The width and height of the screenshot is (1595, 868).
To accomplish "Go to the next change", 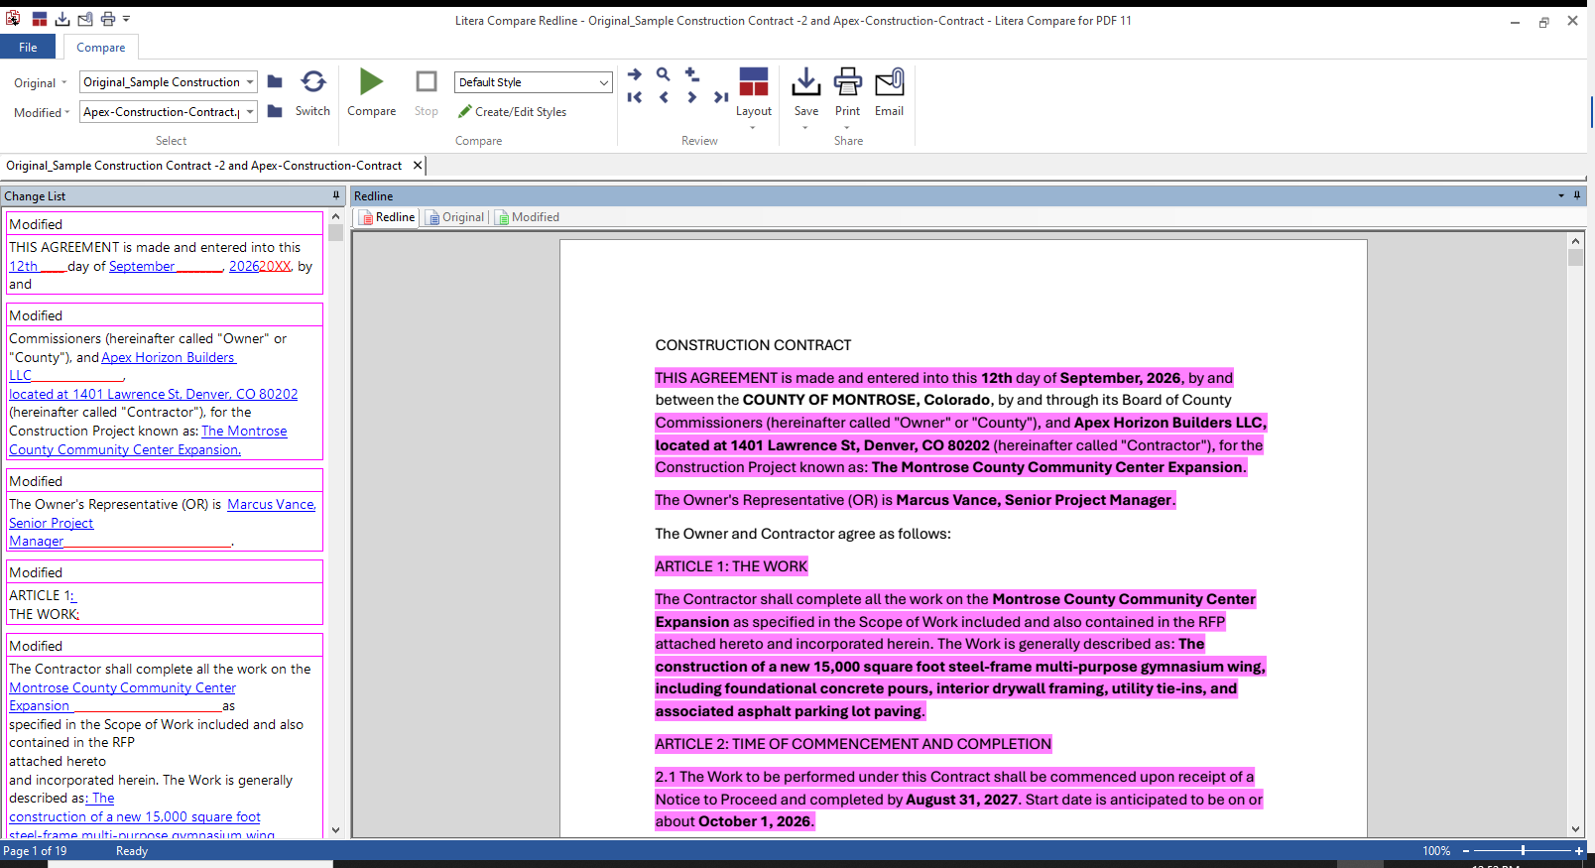I will pos(691,97).
